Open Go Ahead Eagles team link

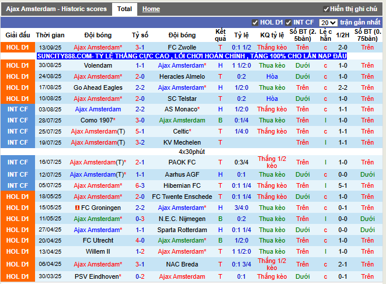98,87
